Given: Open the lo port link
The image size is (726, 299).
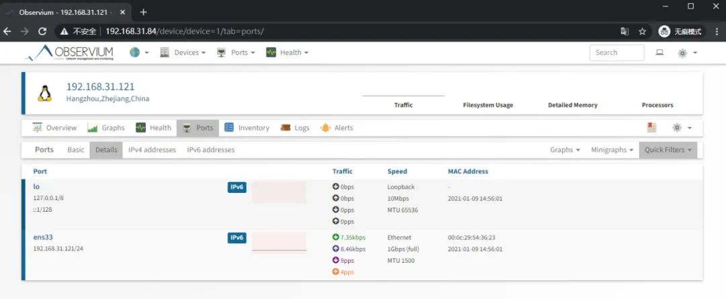Looking at the screenshot, I should click(x=36, y=187).
